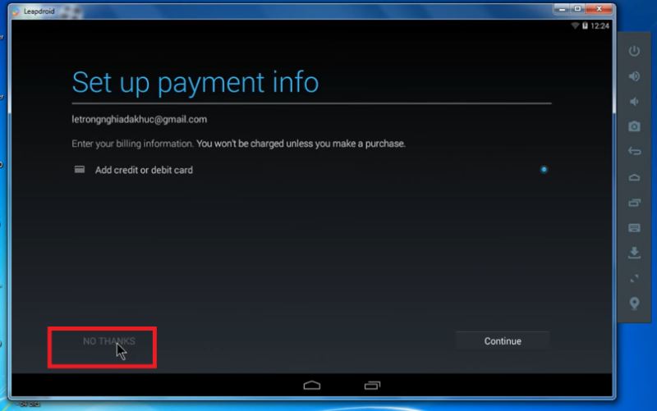
Task: Click the volume up speaker icon
Action: tap(634, 76)
